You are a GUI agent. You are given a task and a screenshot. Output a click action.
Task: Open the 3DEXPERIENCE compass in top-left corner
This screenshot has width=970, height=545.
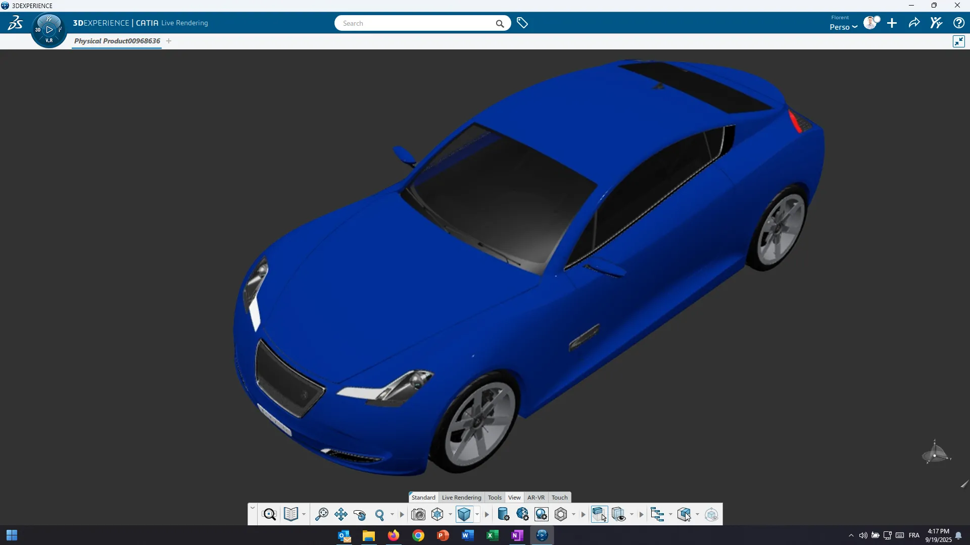pos(48,29)
